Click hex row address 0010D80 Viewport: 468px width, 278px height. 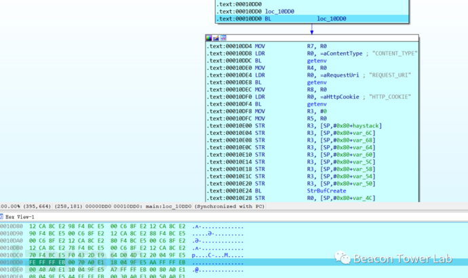click(12, 226)
